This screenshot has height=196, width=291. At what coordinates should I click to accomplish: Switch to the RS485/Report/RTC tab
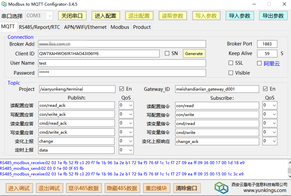39,27
